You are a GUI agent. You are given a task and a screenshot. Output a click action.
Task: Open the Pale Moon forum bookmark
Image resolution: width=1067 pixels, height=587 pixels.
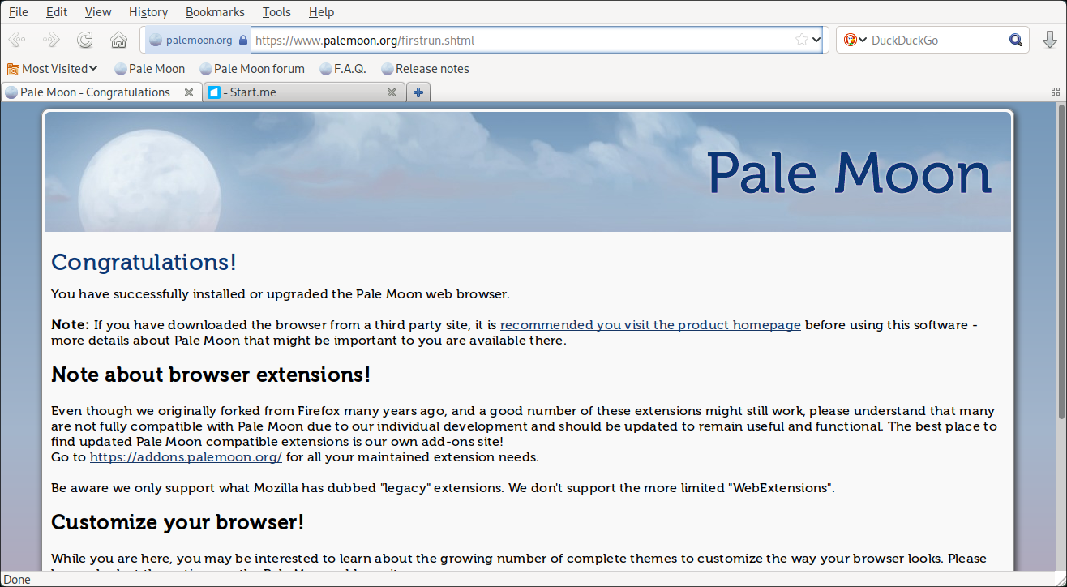tap(252, 69)
